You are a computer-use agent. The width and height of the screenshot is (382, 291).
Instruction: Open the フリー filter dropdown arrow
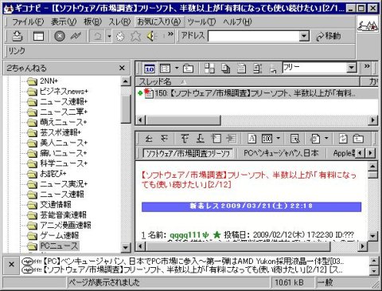coord(352,68)
